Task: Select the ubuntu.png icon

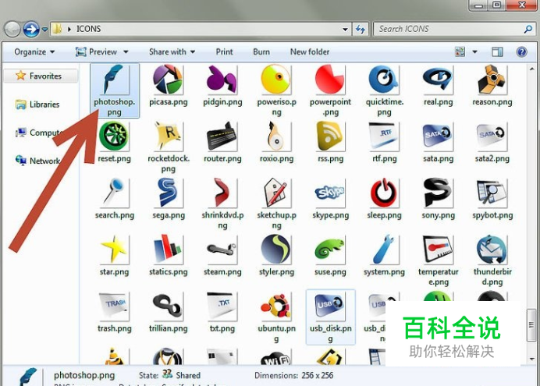Action: click(x=276, y=306)
